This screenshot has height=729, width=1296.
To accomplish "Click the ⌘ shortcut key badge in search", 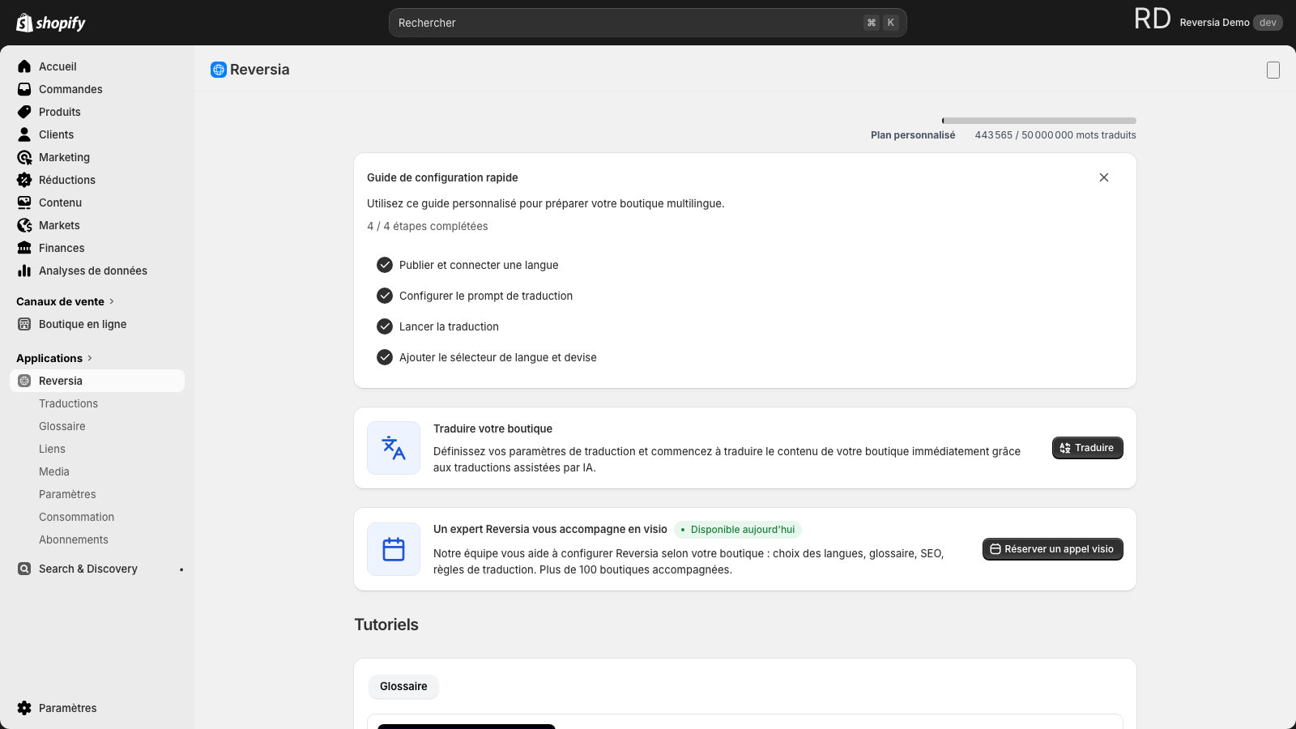I will 872,23.
